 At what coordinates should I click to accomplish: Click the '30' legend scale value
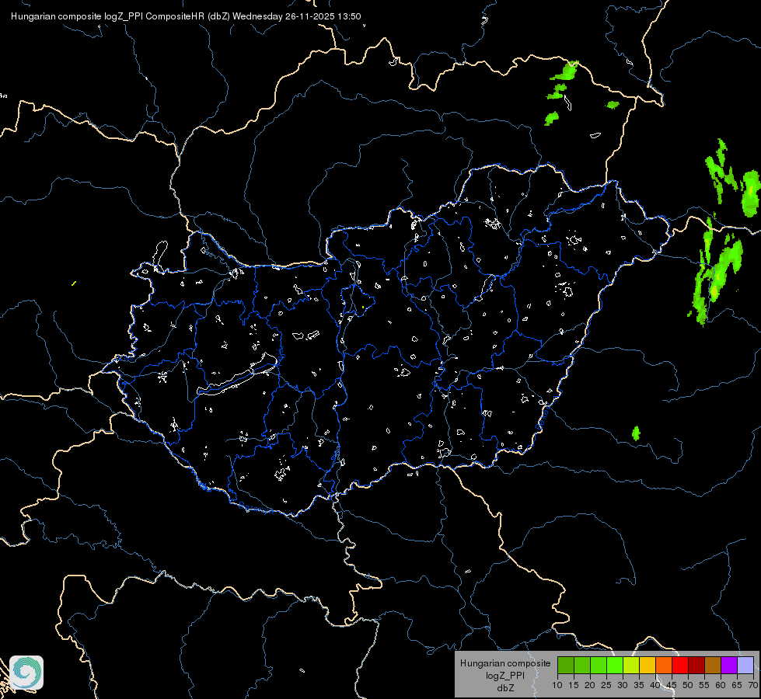point(623,686)
